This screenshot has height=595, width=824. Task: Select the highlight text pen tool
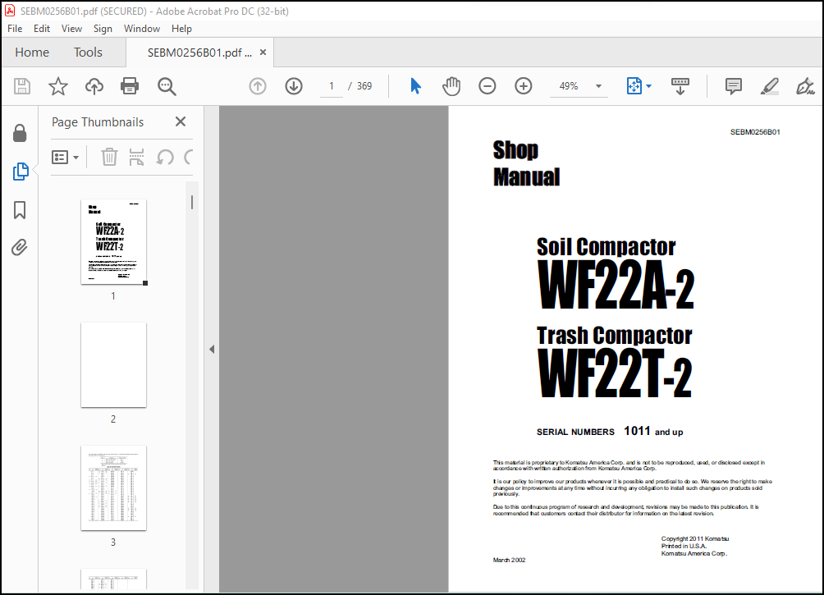click(769, 86)
